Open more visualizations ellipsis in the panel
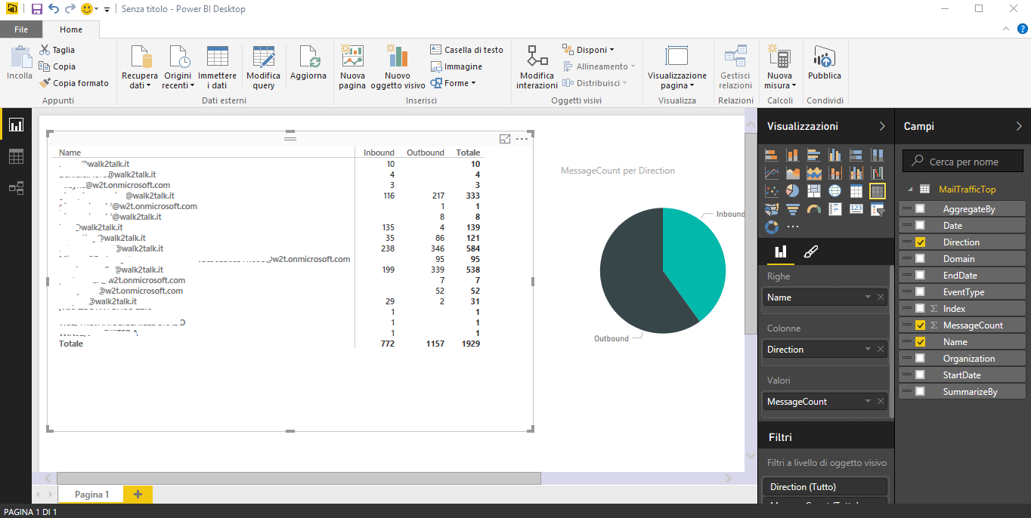The height and width of the screenshot is (518, 1031). point(793,227)
